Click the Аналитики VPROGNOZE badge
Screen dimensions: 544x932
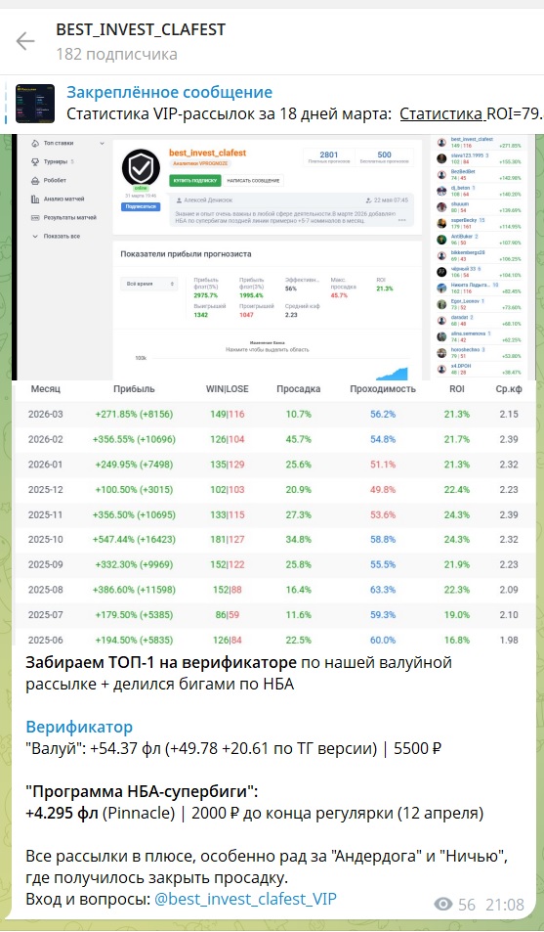click(x=200, y=163)
